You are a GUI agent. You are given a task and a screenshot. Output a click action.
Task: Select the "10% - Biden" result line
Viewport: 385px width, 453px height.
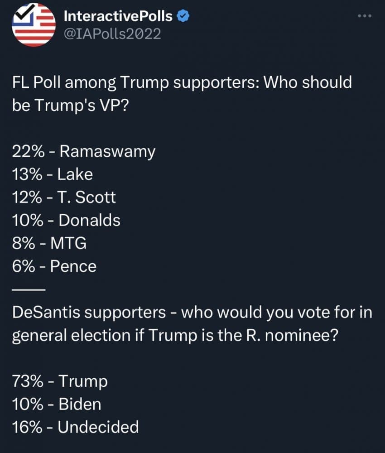57,404
